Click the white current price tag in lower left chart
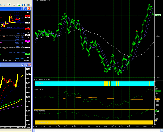The width and height of the screenshot is (163, 132). click(x=28, y=74)
